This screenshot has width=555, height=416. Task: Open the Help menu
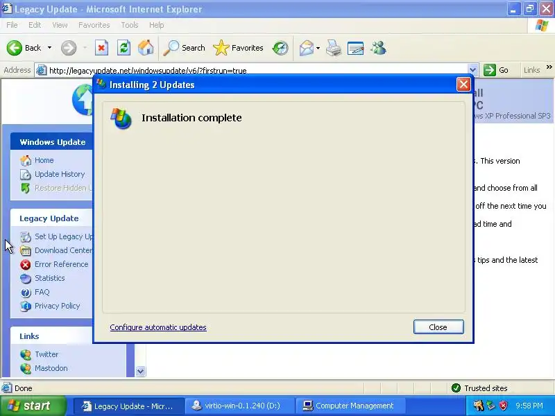coord(157,25)
